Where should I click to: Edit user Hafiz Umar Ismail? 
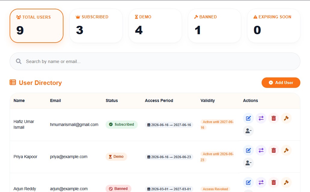click(x=248, y=118)
